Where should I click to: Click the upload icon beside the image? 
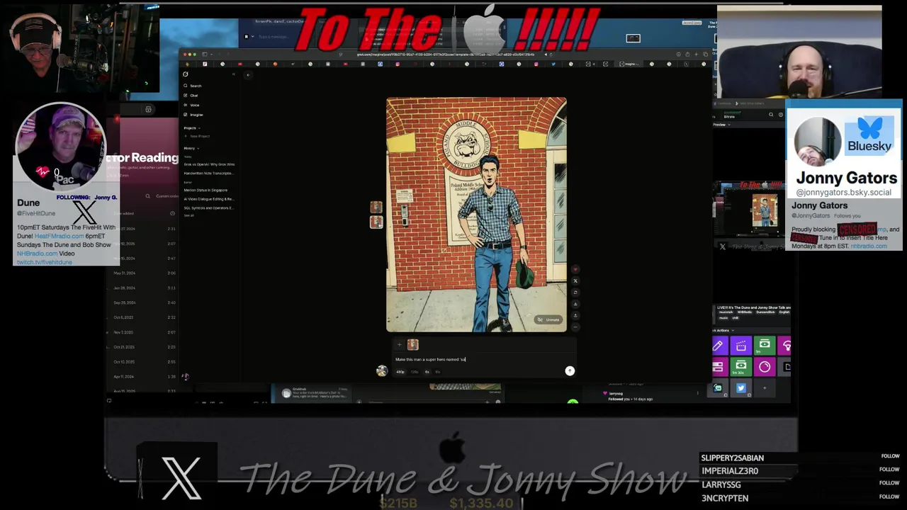point(575,315)
